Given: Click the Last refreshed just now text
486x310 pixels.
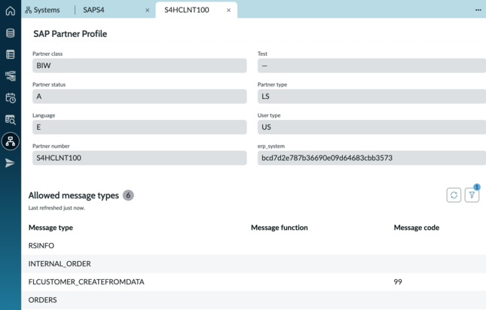Looking at the screenshot, I should (57, 208).
